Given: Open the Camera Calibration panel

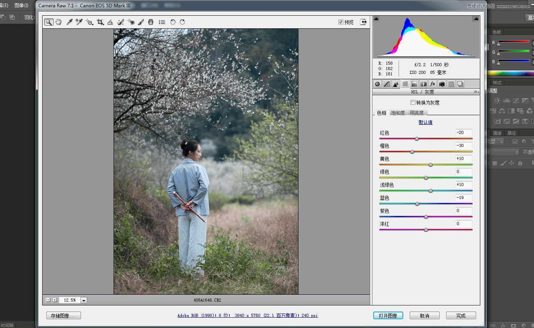Looking at the screenshot, I should click(x=442, y=84).
